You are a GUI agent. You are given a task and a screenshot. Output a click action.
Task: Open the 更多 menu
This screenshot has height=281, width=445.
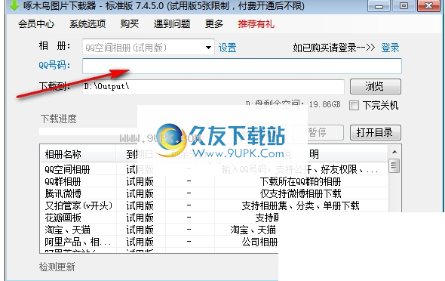[214, 24]
